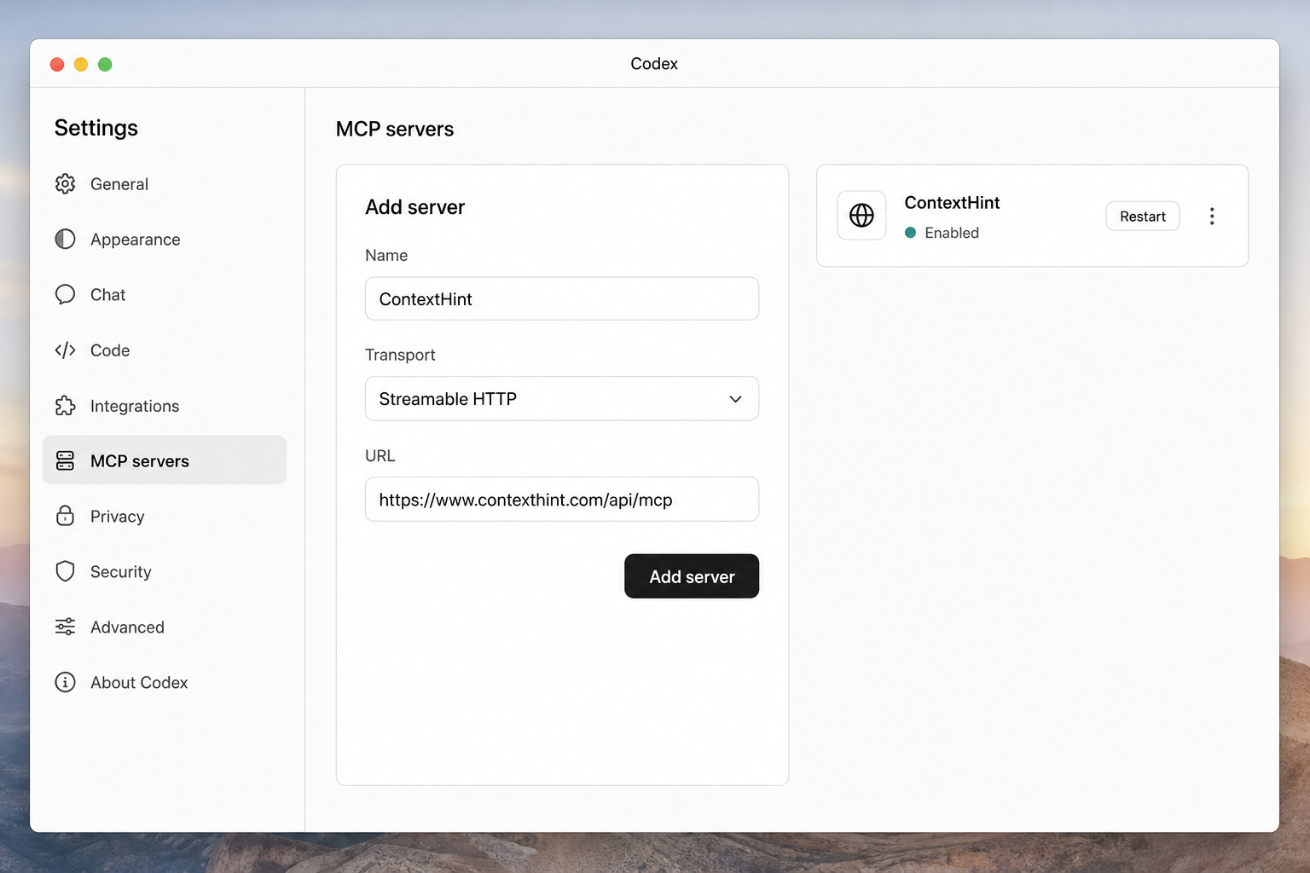Click the MCP servers stack icon
The image size is (1310, 873).
[x=65, y=461]
